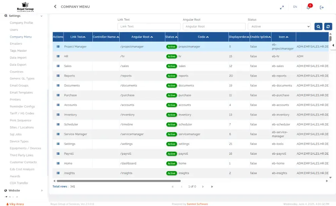
Task: Open actions icon for Project Manager row
Action: [58, 47]
